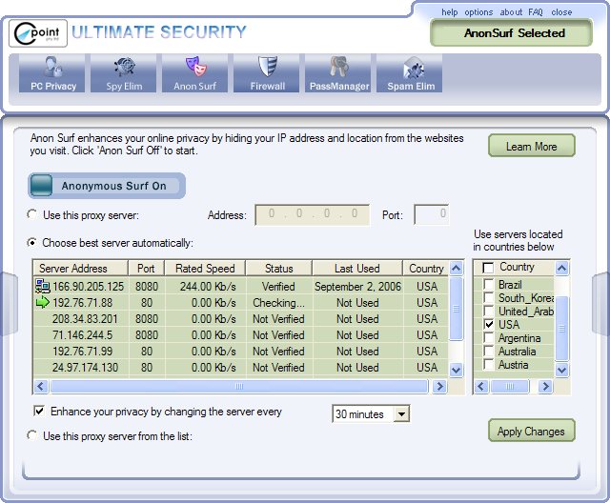Image resolution: width=610 pixels, height=503 pixels.
Task: Click the country list vertical scrollbar thumb
Action: [x=561, y=329]
